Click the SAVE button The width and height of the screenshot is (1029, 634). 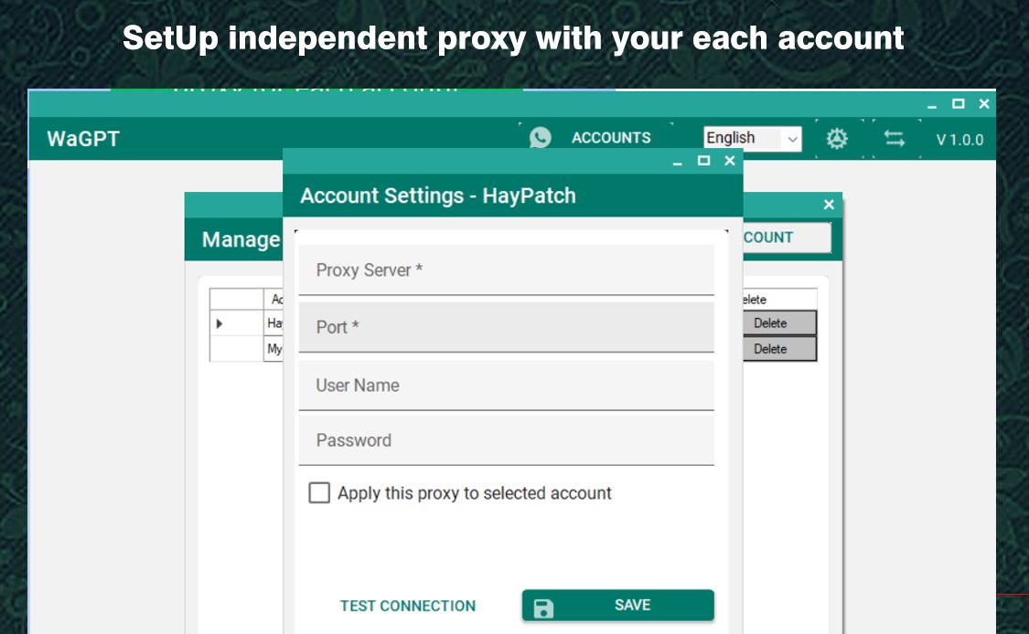tap(617, 605)
